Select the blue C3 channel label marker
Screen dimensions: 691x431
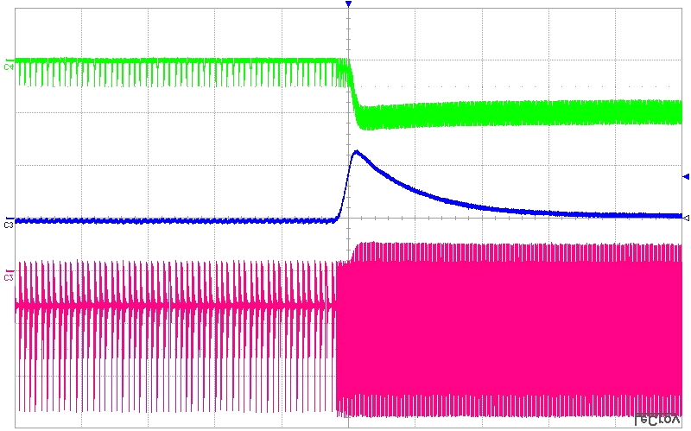(x=8, y=224)
